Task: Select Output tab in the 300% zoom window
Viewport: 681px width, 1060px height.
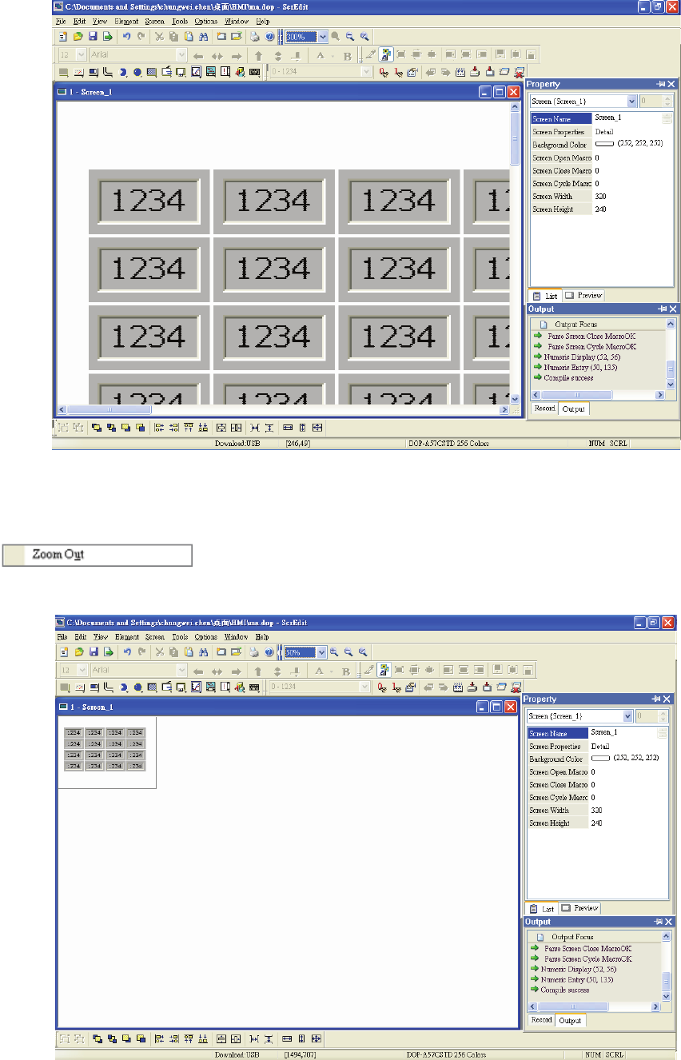Action: (573, 408)
